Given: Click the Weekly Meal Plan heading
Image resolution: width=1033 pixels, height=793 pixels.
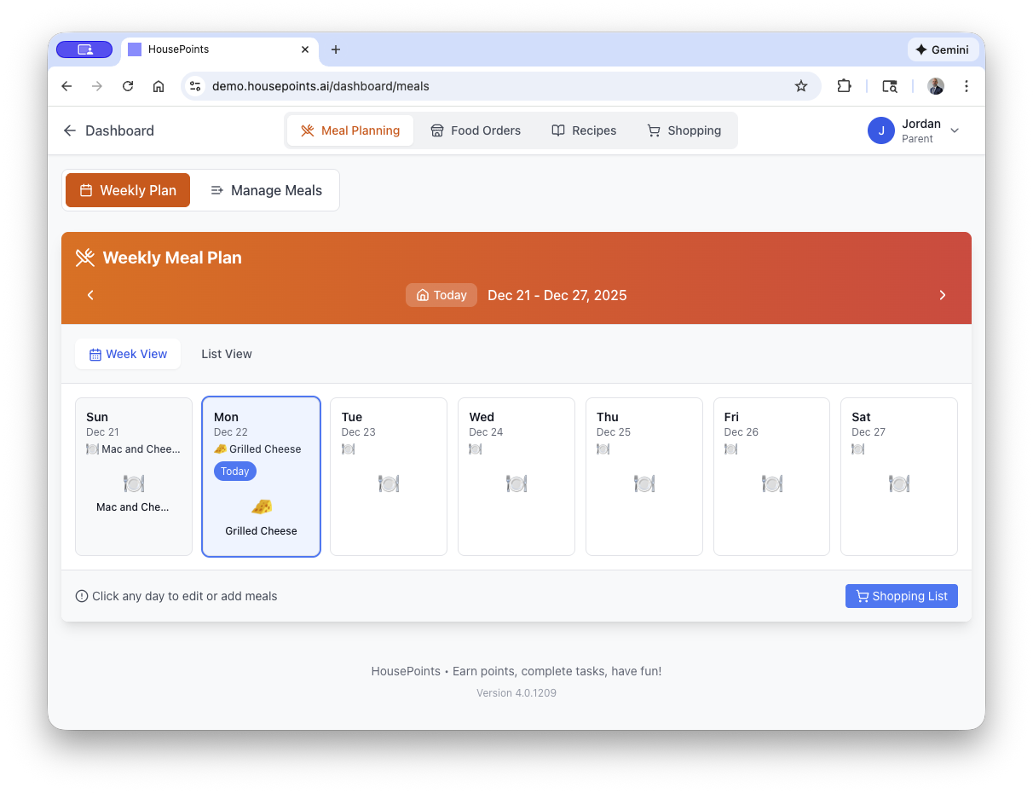Looking at the screenshot, I should coord(172,258).
